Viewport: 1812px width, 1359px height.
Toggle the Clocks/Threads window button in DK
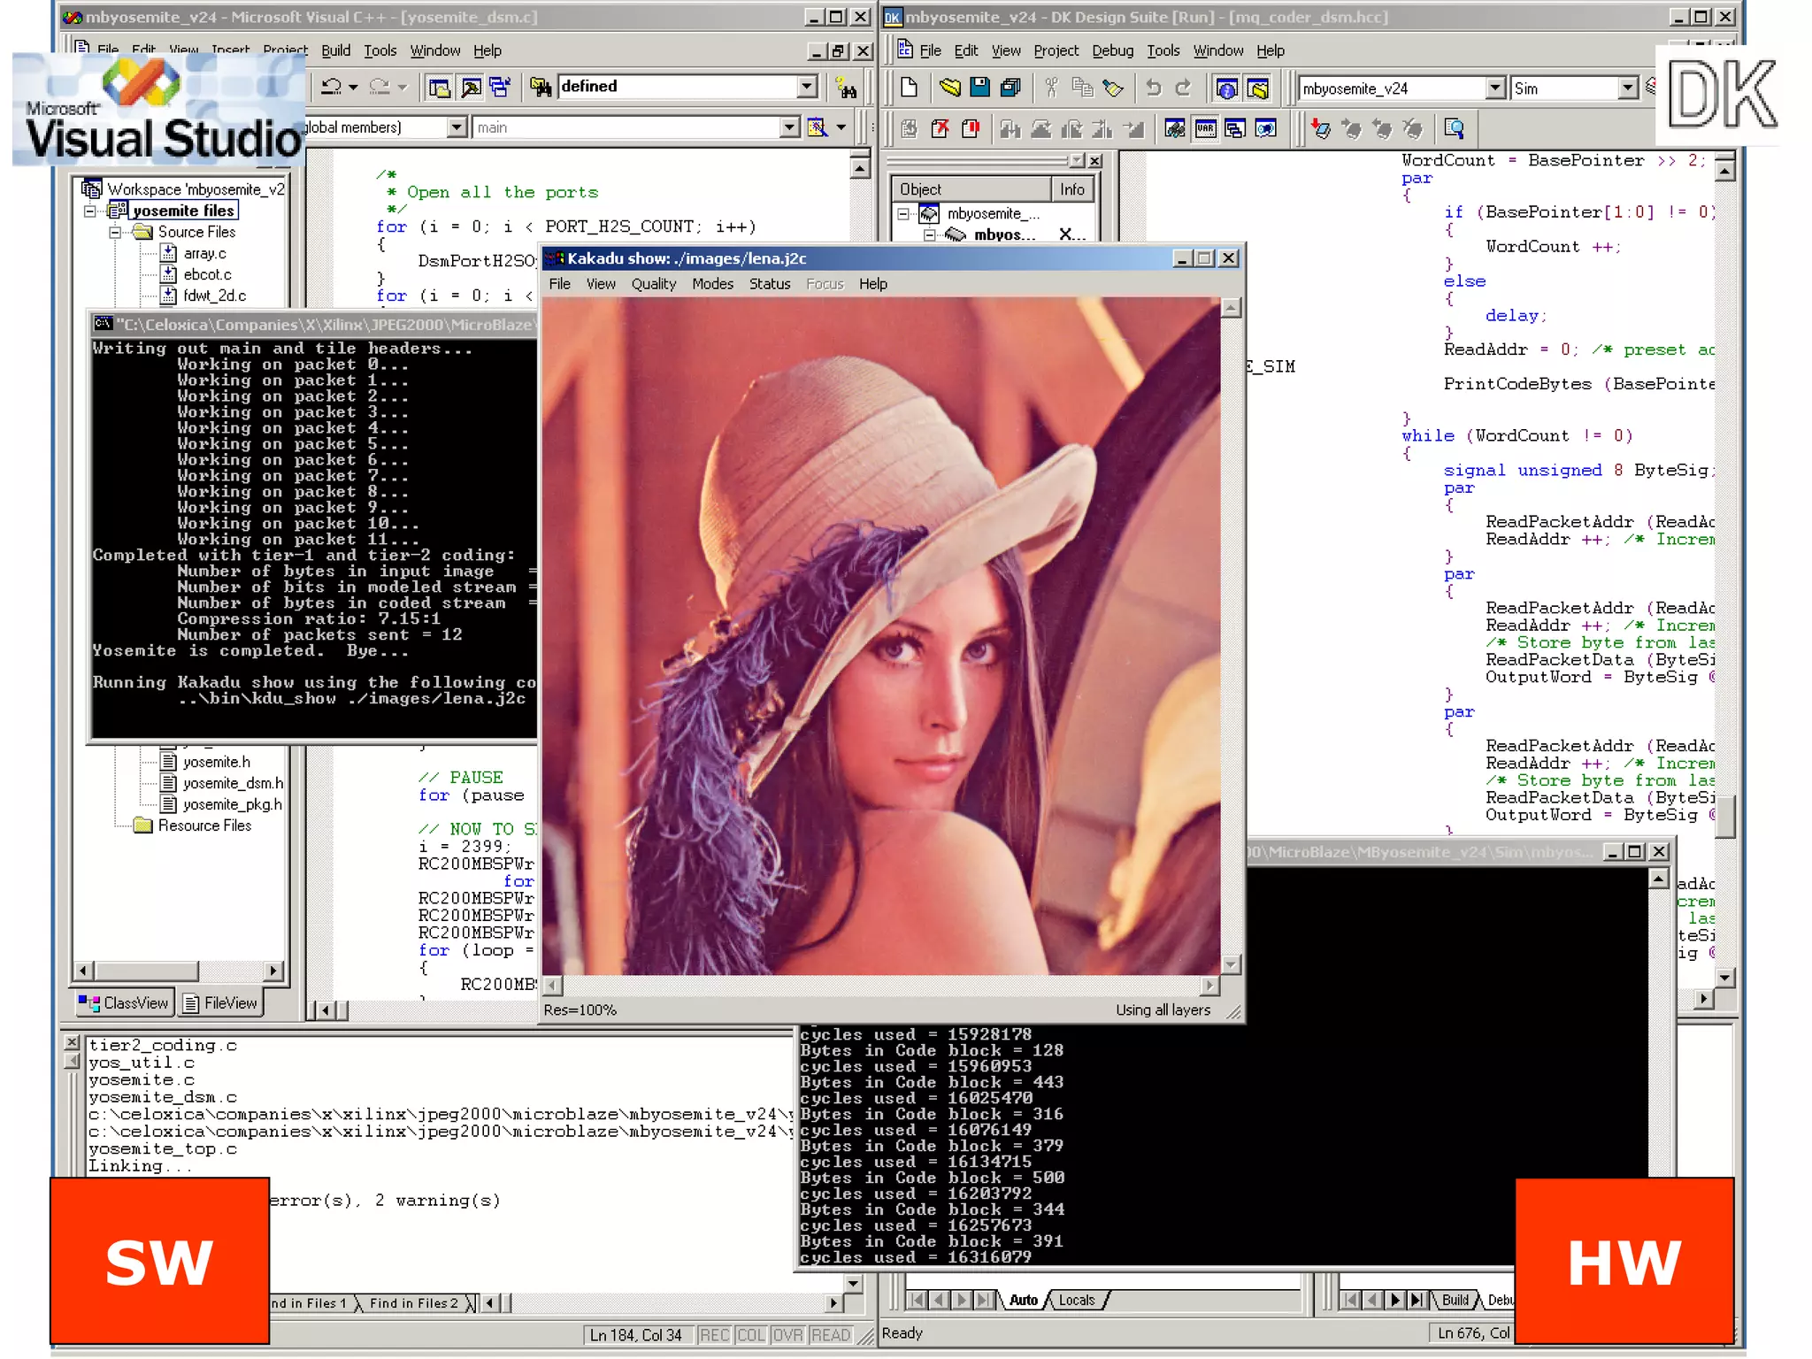coord(1267,129)
